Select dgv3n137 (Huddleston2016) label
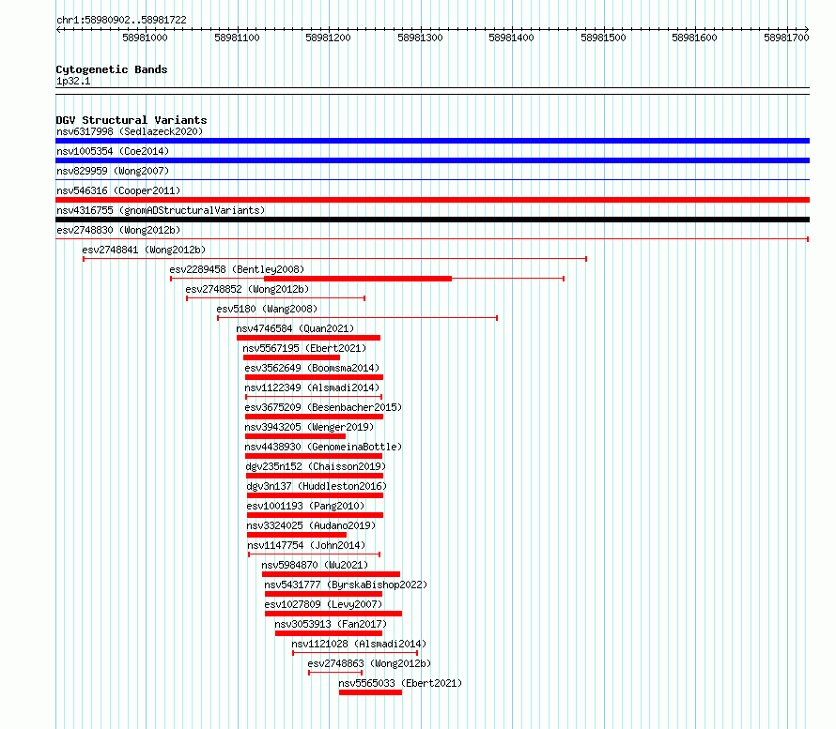This screenshot has width=836, height=729. tap(317, 486)
